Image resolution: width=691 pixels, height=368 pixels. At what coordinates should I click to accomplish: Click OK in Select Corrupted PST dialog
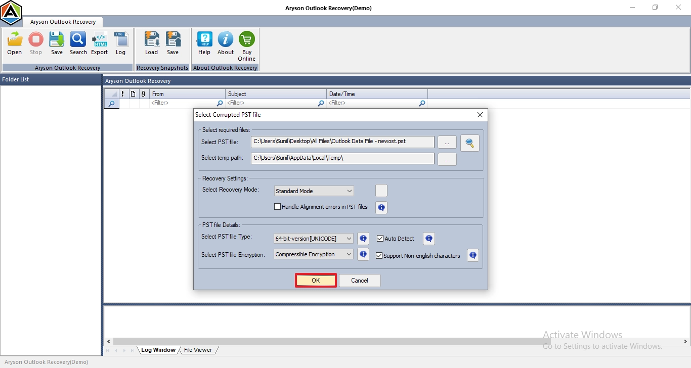[316, 281]
